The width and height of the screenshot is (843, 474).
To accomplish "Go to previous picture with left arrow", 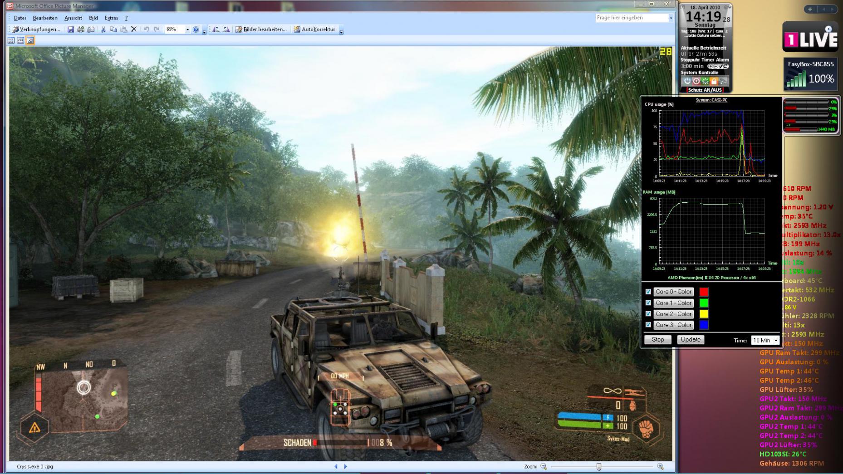I will coord(336,466).
